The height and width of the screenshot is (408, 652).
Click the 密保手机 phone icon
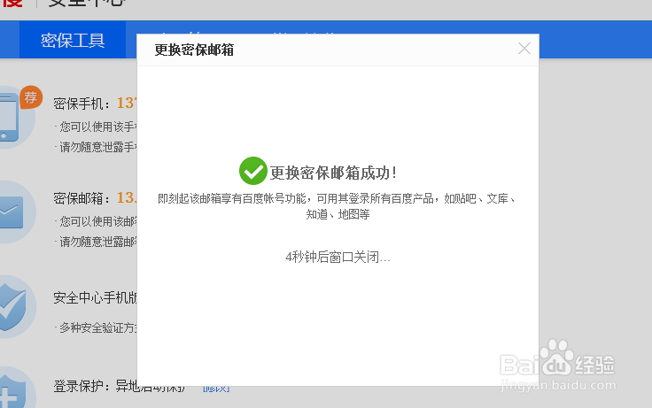point(9,117)
